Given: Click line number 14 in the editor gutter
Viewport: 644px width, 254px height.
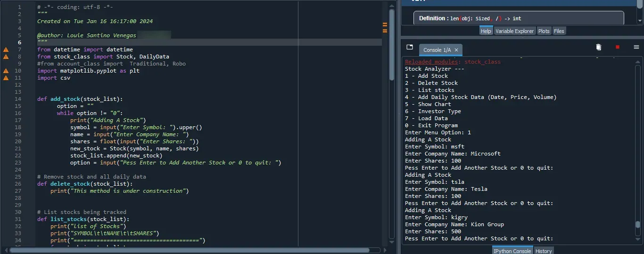Looking at the screenshot, I should point(18,99).
